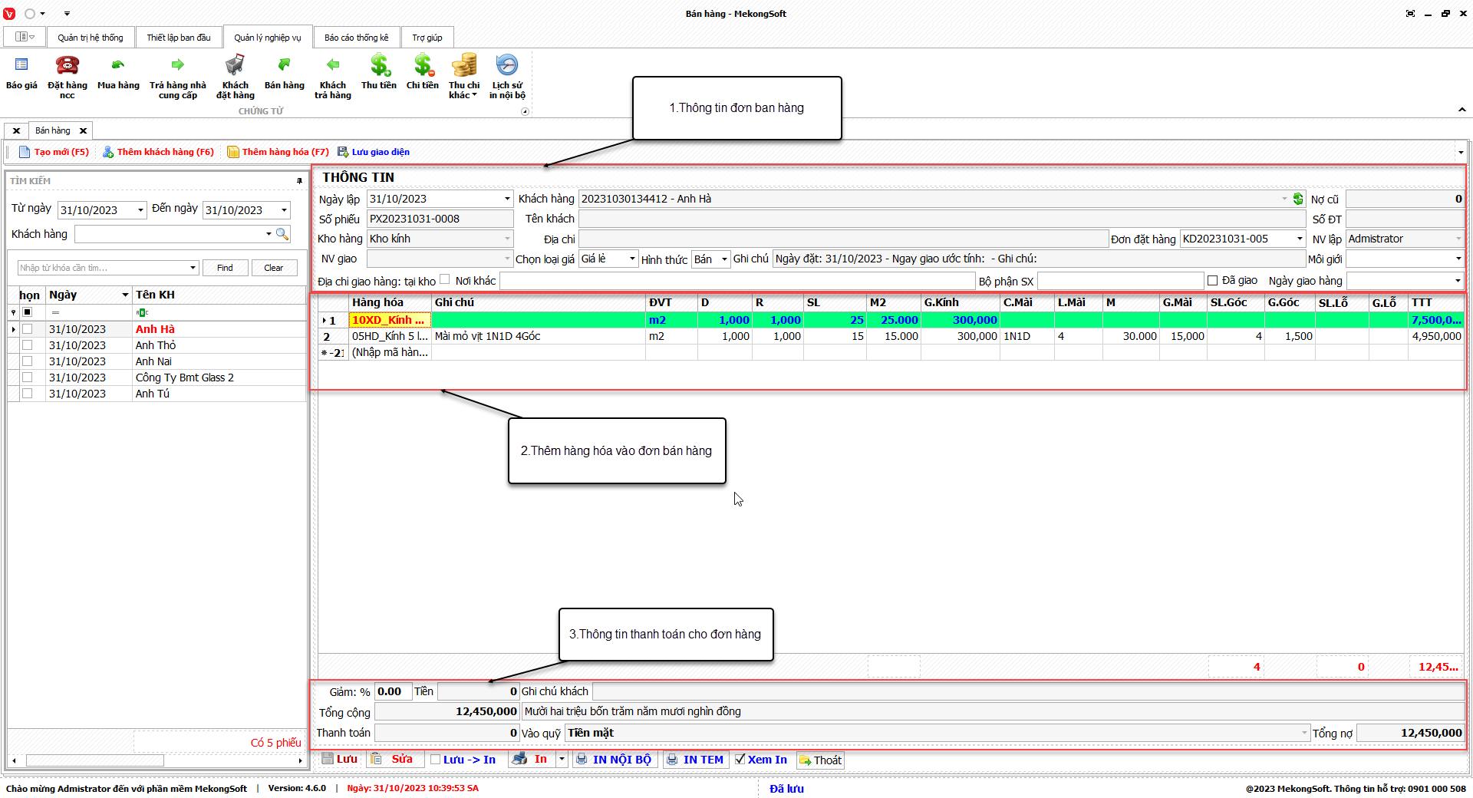Screen dimensions: 1473x798
Task: Expand the Chọn loại giá dropdown
Action: [x=632, y=259]
